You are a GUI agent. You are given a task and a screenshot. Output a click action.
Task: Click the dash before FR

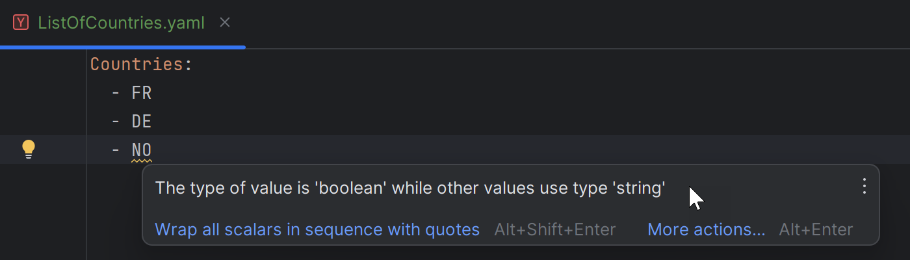coord(116,93)
